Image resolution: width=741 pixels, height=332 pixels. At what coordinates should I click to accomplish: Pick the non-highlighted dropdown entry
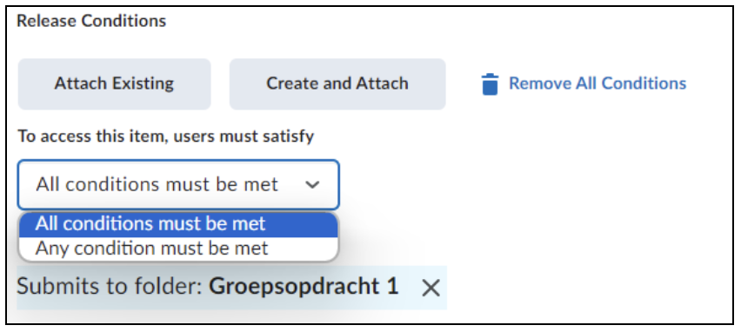(178, 249)
